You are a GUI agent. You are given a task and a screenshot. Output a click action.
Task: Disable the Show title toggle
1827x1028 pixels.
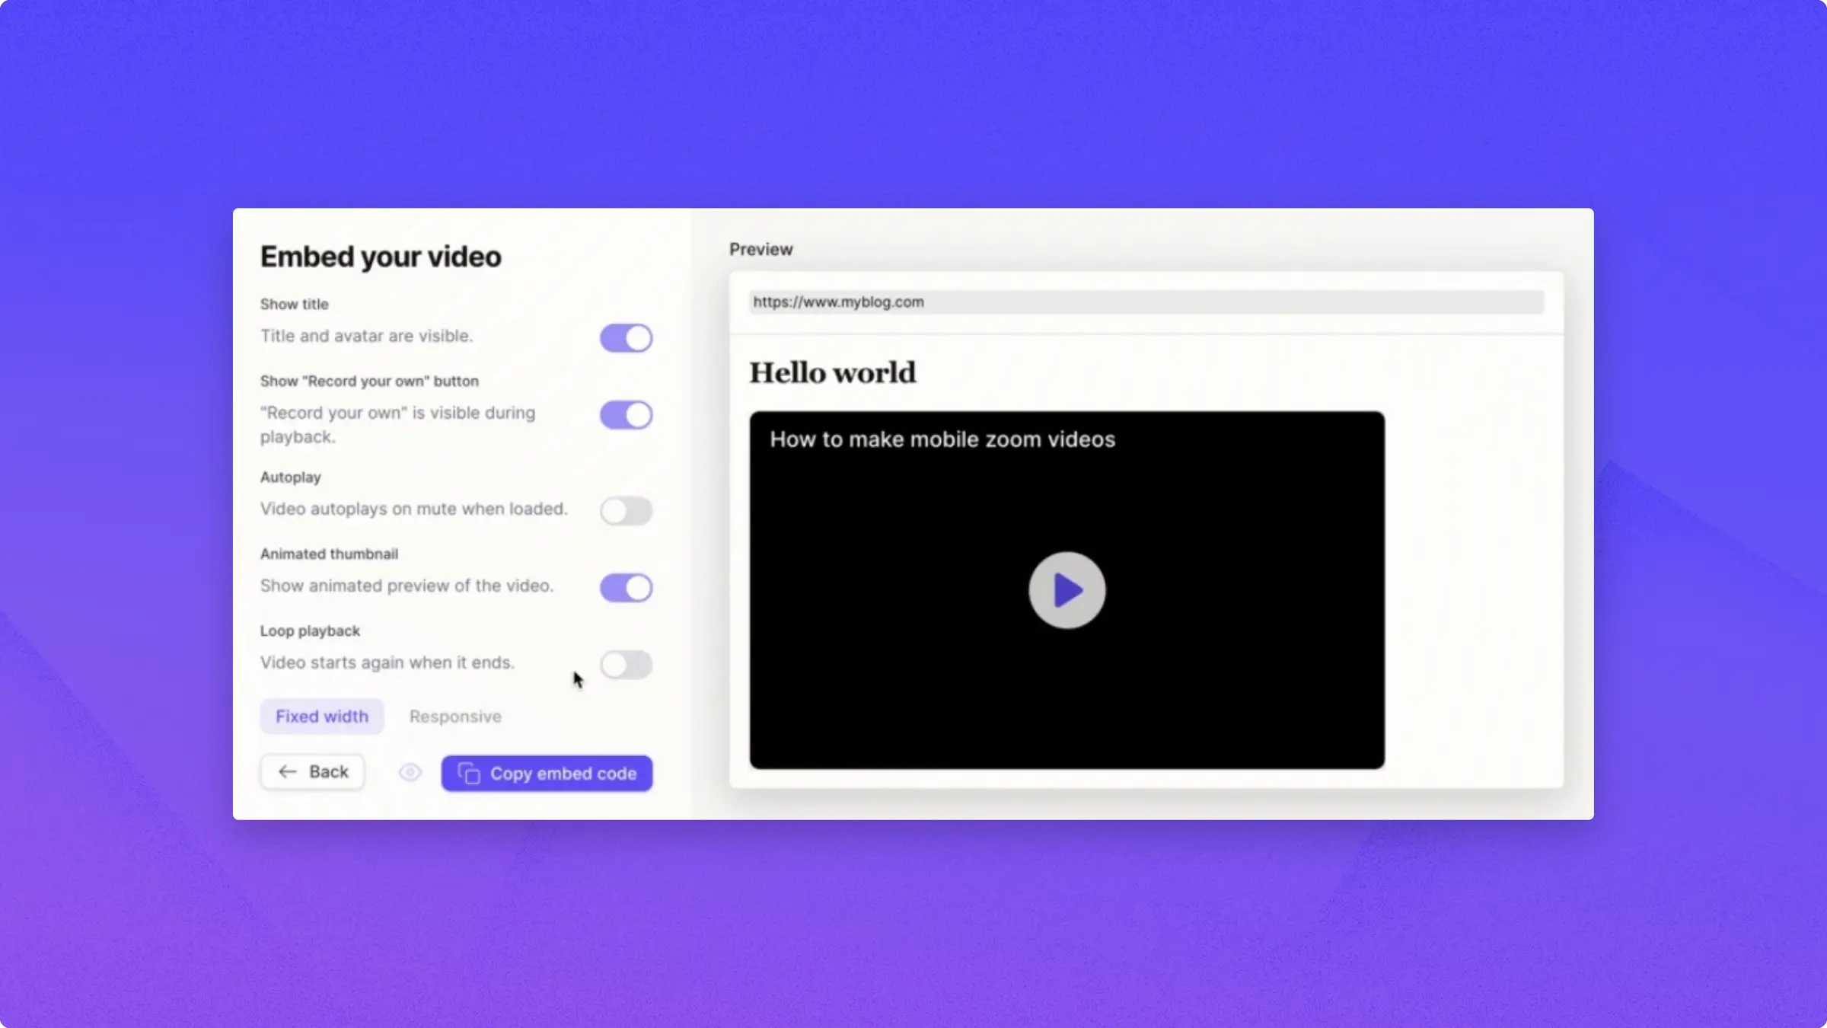coord(626,338)
